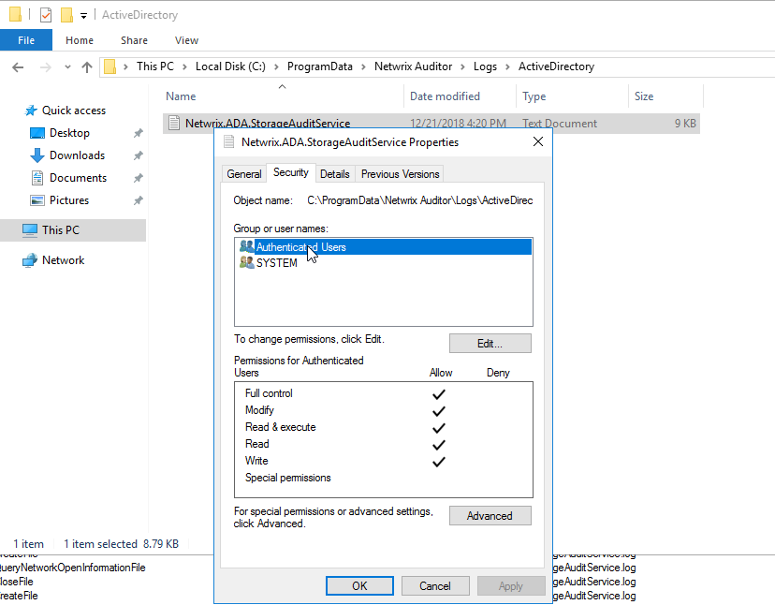This screenshot has width=775, height=605.
Task: Open Downloads in the navigation pane
Action: coord(77,155)
